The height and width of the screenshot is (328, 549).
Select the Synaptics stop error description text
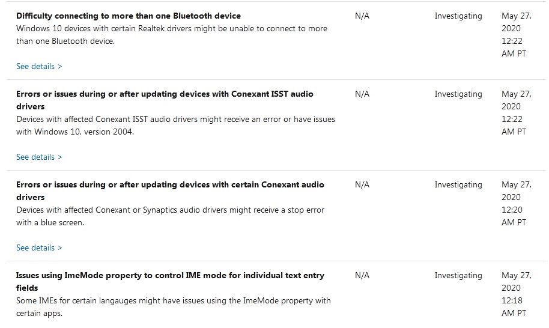tap(170, 216)
